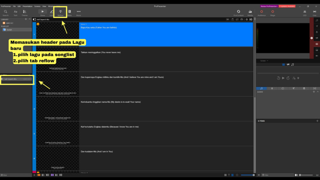Play the transport control
The height and width of the screenshot is (180, 320).
(283, 78)
